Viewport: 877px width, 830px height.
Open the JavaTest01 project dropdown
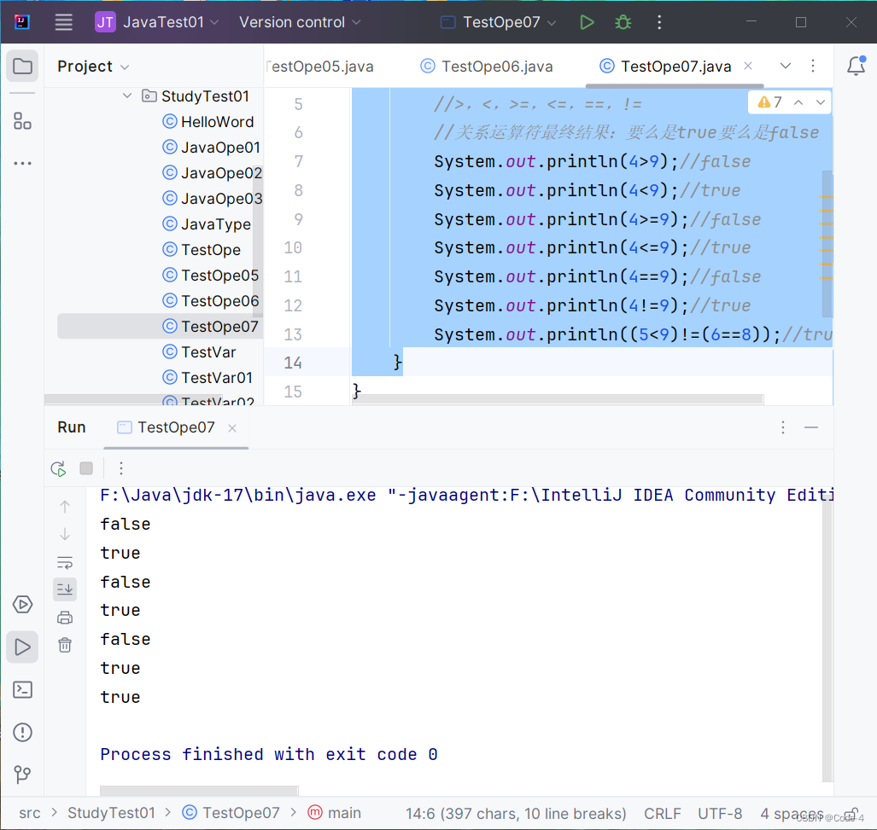click(x=156, y=22)
